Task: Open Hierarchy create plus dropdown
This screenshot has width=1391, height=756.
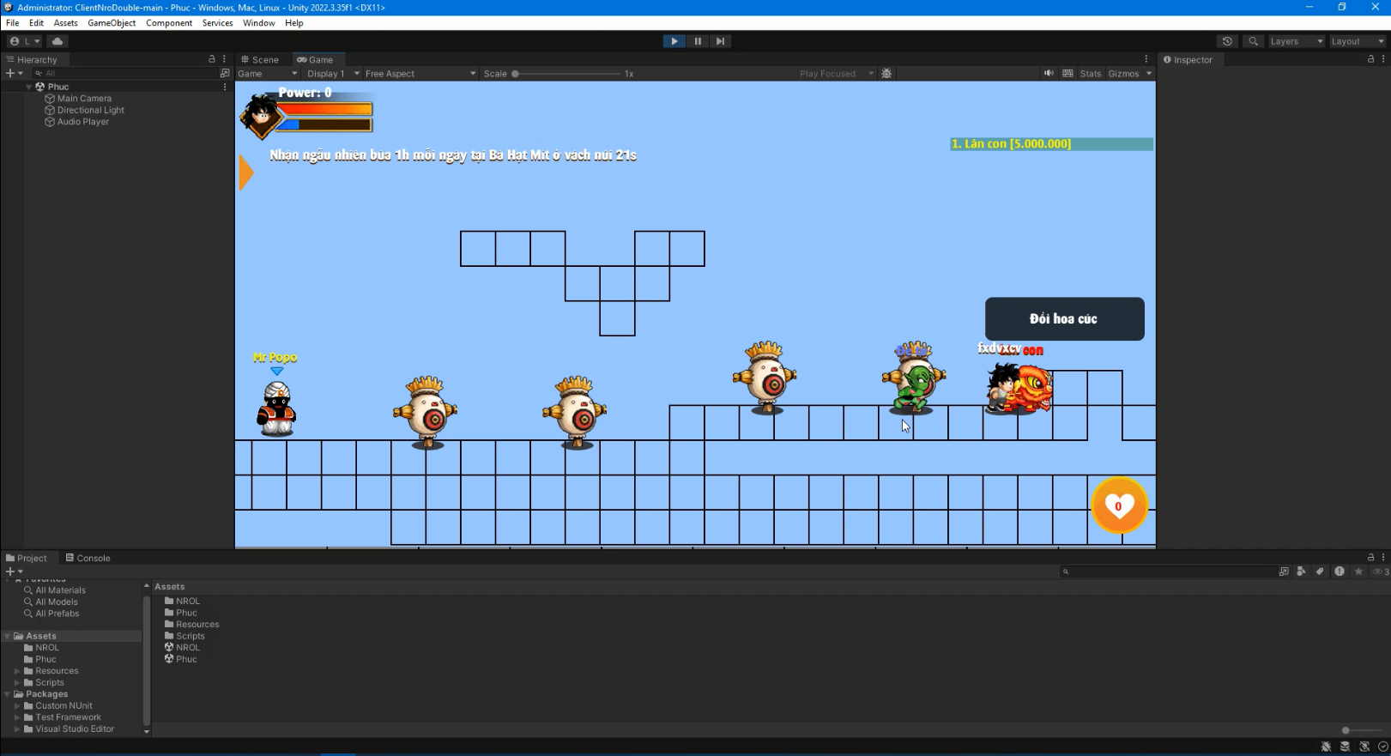Action: click(14, 73)
